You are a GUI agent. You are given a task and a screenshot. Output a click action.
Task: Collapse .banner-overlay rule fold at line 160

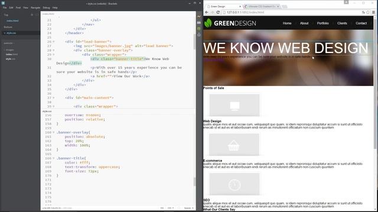coord(54,132)
